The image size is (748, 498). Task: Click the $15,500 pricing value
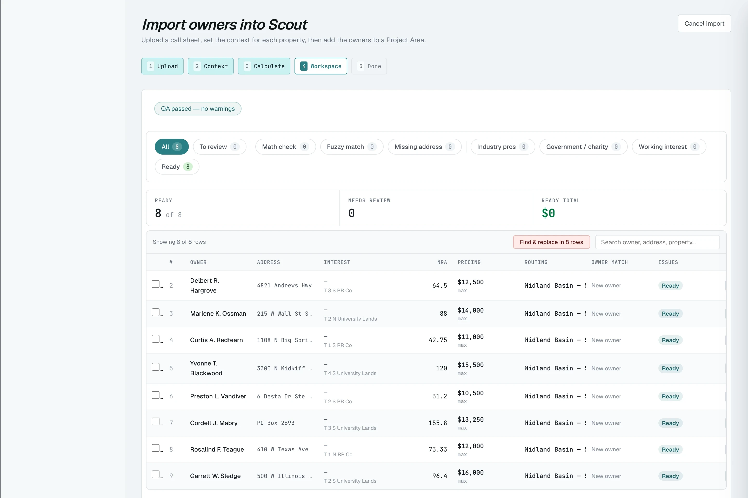click(x=470, y=365)
